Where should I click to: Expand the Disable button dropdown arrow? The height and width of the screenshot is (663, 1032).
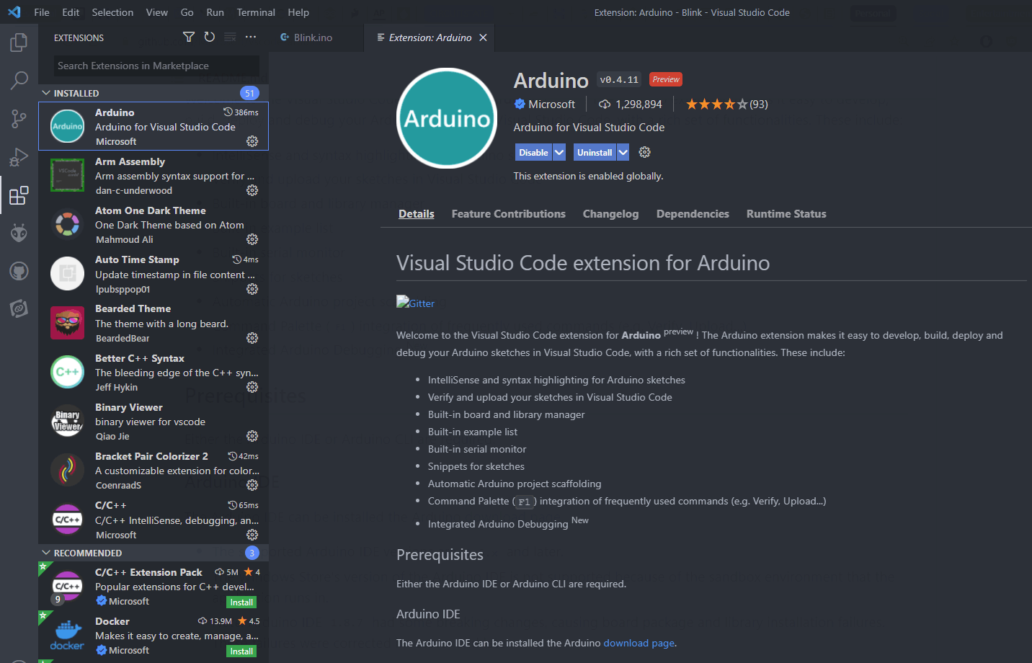[x=560, y=152]
